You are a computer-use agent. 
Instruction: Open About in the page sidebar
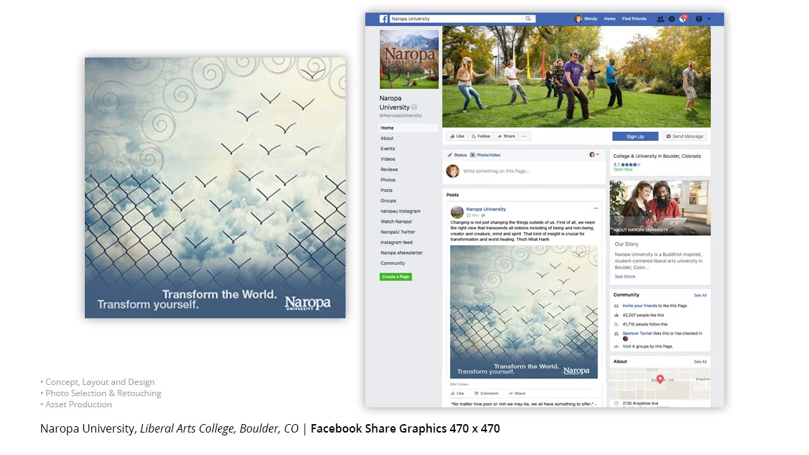pyautogui.click(x=387, y=138)
